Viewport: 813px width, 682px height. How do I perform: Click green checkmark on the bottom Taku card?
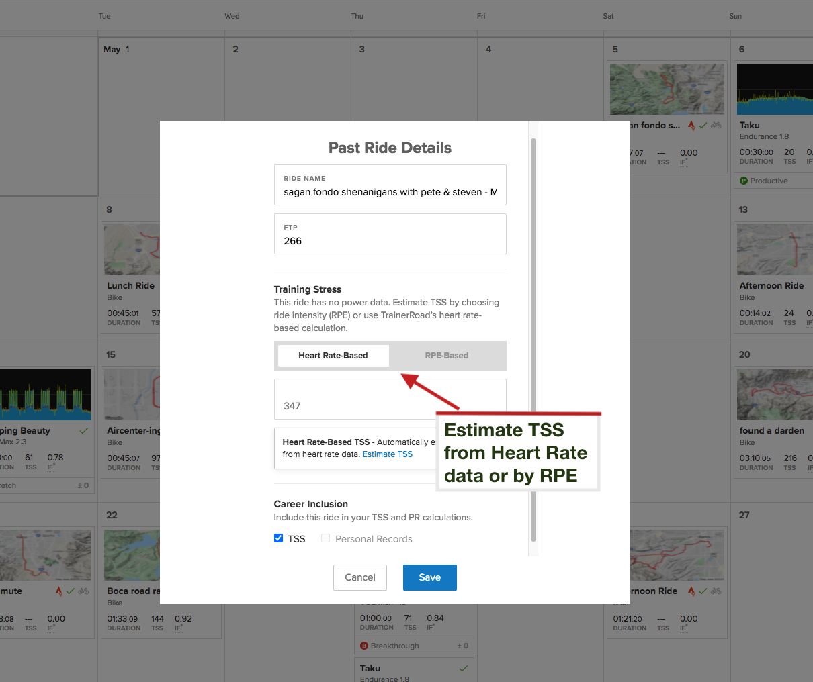[x=463, y=668]
